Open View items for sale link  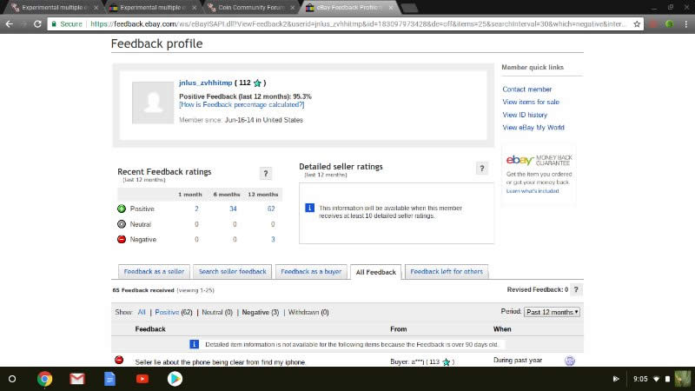531,102
